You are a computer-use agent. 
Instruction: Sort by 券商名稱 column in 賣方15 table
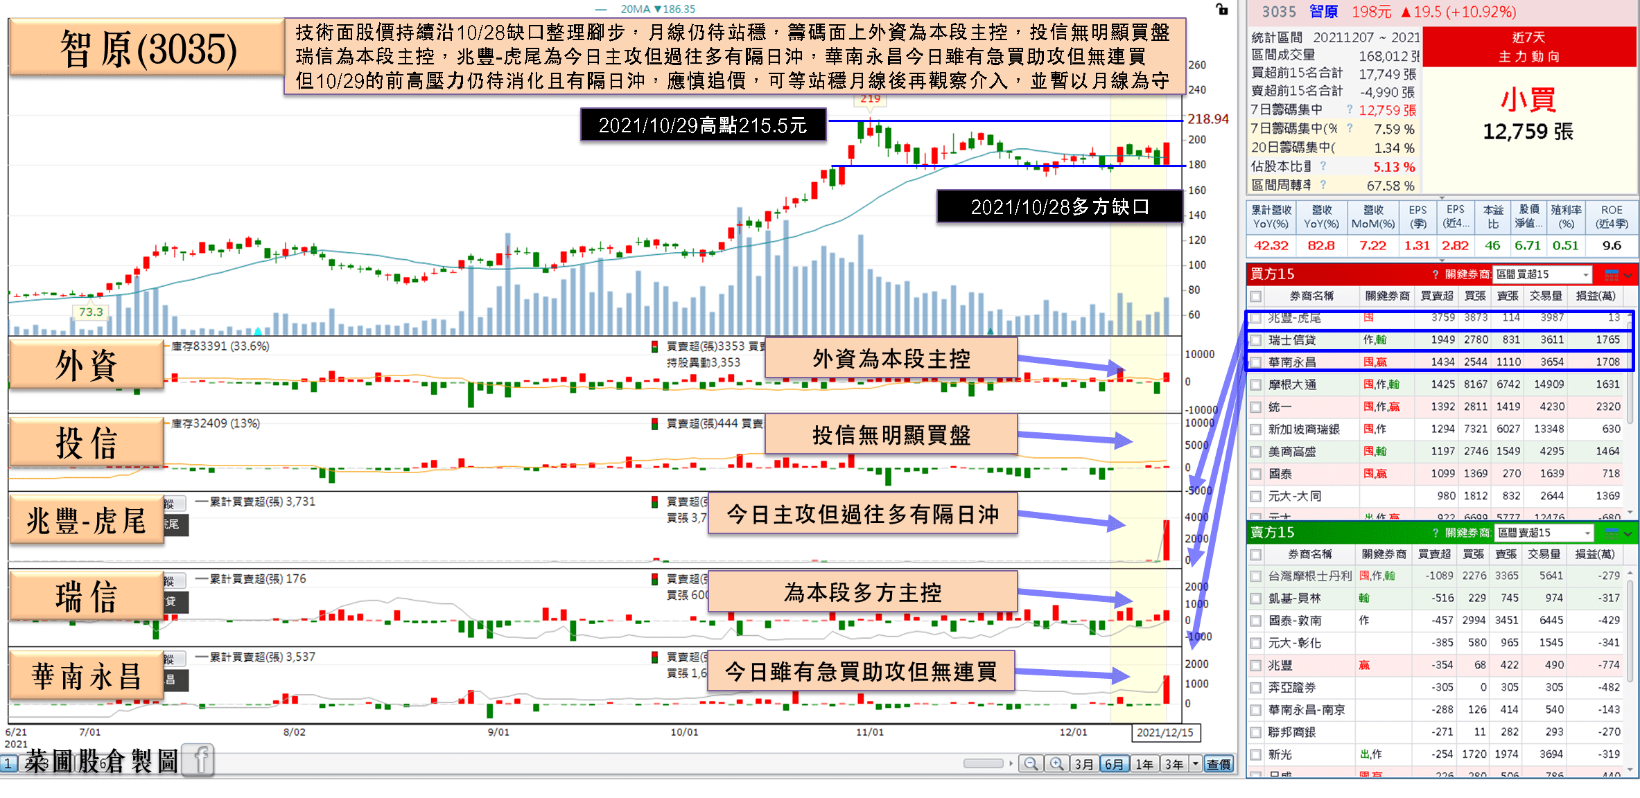click(x=1310, y=554)
